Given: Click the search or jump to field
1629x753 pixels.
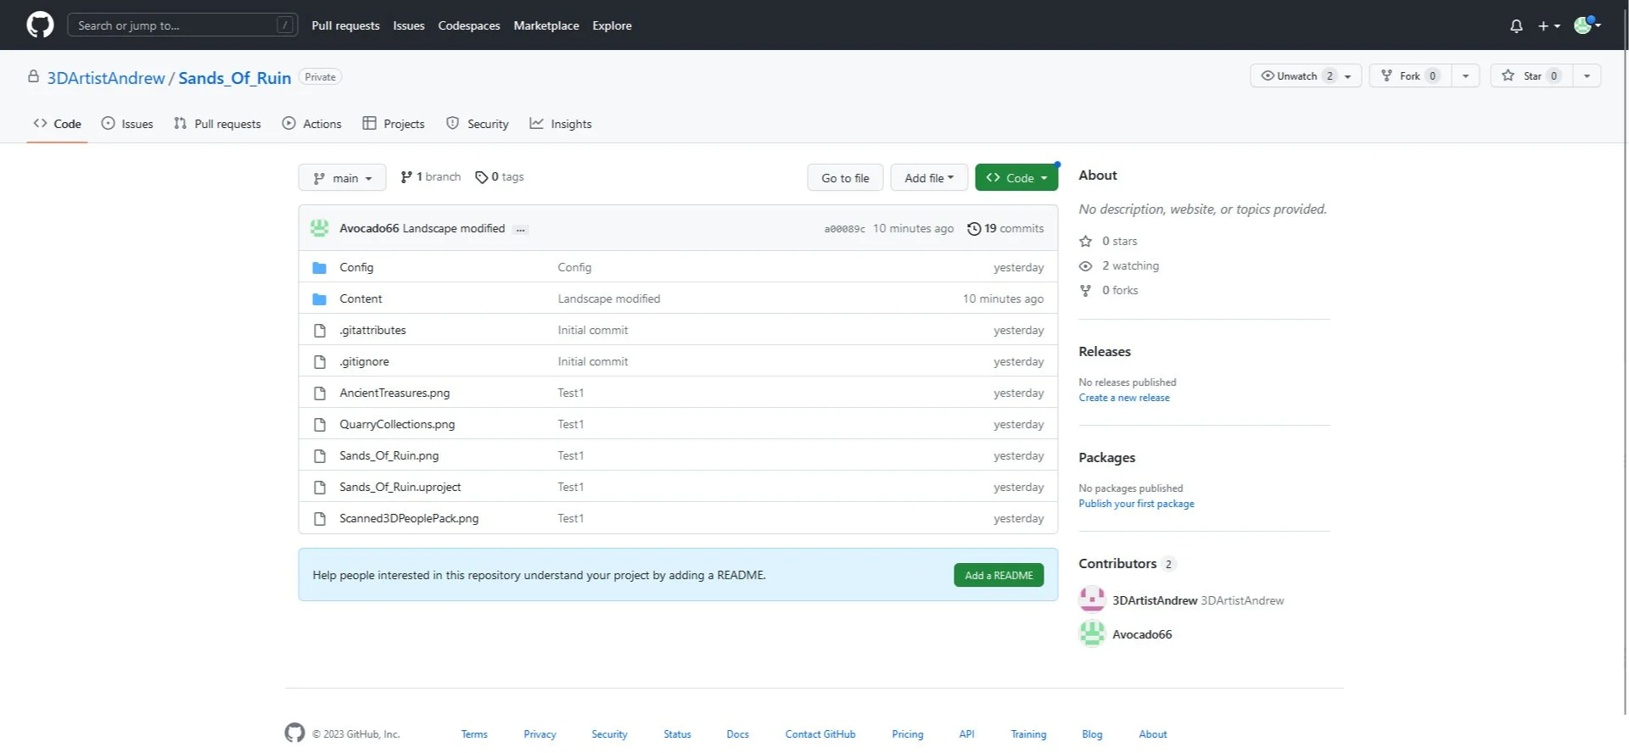Looking at the screenshot, I should [182, 25].
